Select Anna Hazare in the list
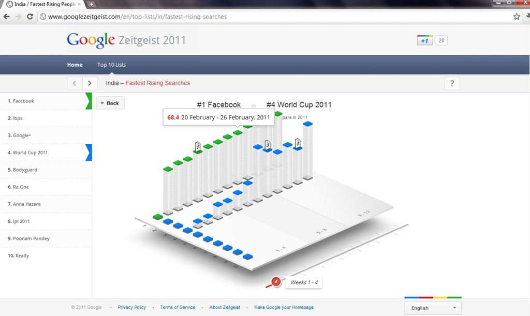The image size is (530, 316). point(46,204)
